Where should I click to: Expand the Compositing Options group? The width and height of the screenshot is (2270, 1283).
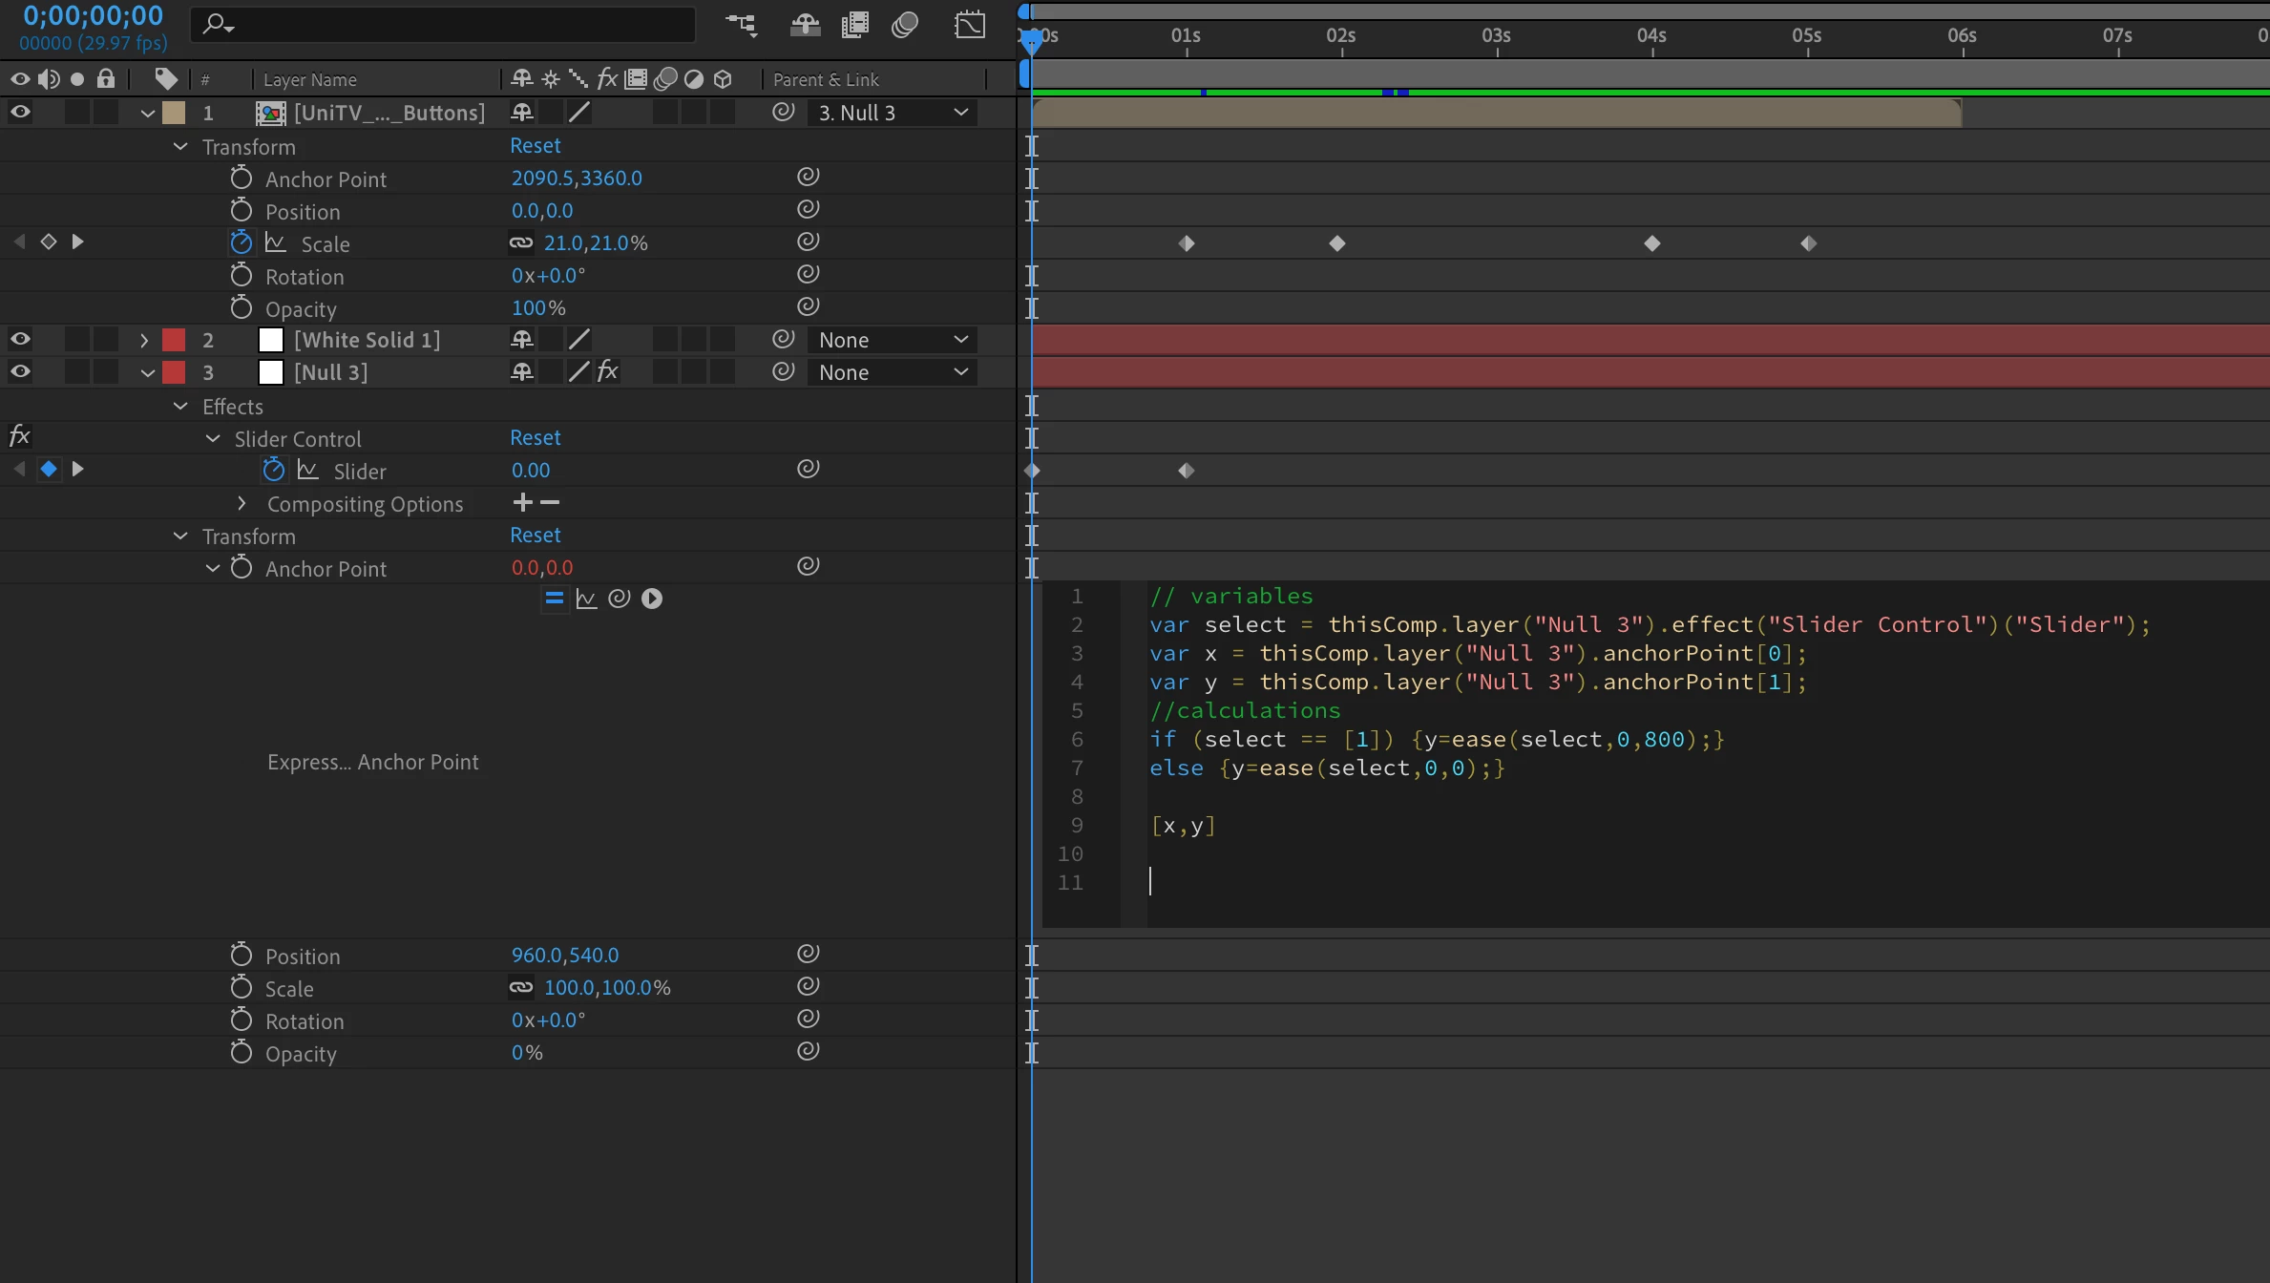click(242, 503)
